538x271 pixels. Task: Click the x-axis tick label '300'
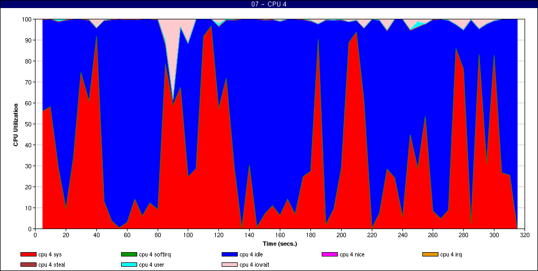coord(494,235)
